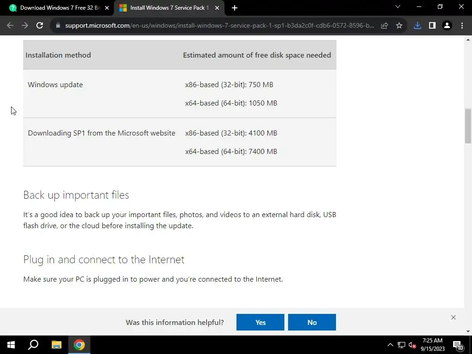472x354 pixels.
Task: Dismiss the feedback bar with X
Action: pyautogui.click(x=454, y=317)
